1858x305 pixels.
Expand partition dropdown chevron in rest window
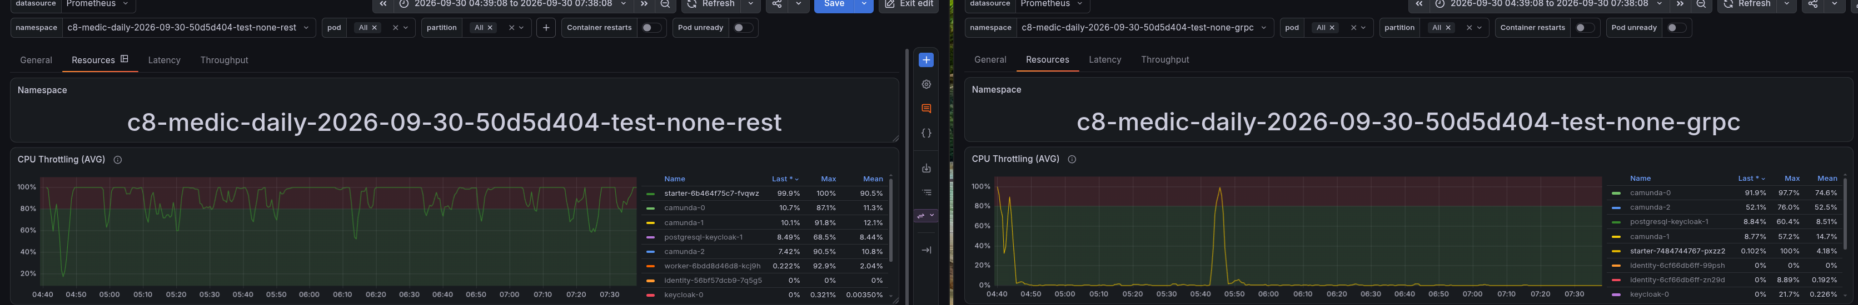521,28
